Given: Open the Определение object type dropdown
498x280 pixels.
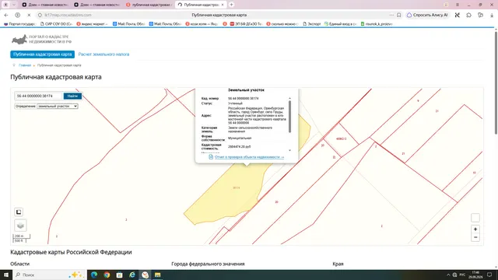Looking at the screenshot, I should [x=58, y=107].
